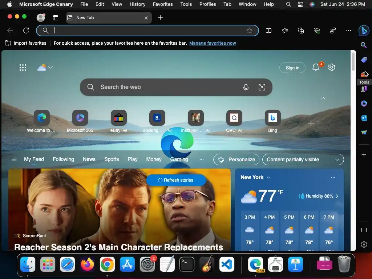Open the app launcher grid icon
The image size is (372, 279).
pos(23,68)
